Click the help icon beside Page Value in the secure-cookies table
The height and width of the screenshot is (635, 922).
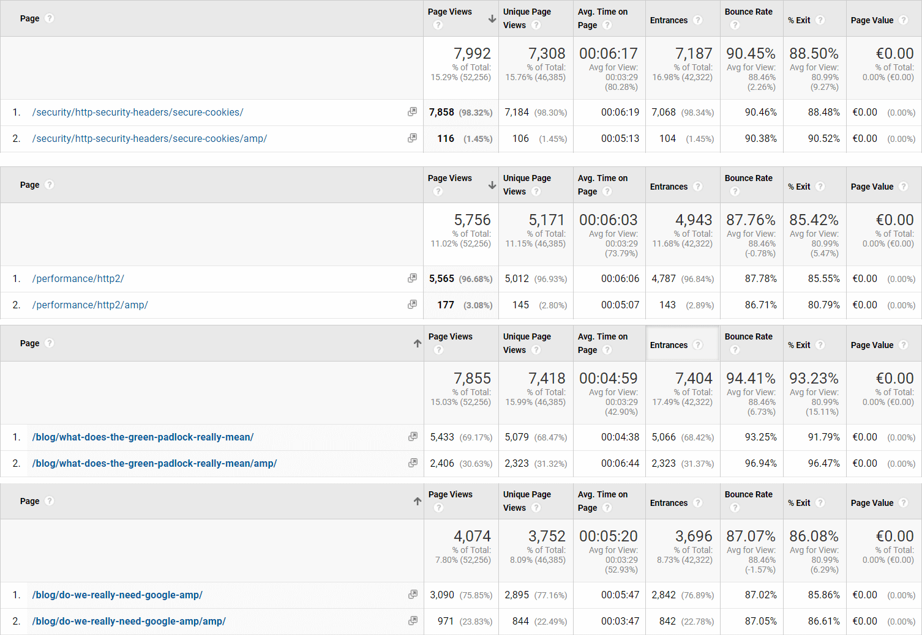click(x=904, y=20)
